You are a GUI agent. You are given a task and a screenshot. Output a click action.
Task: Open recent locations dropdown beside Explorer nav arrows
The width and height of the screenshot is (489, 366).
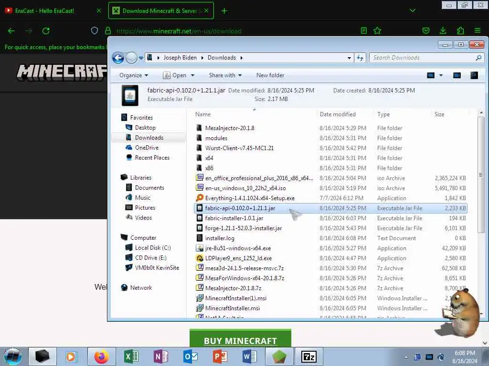tap(141, 58)
